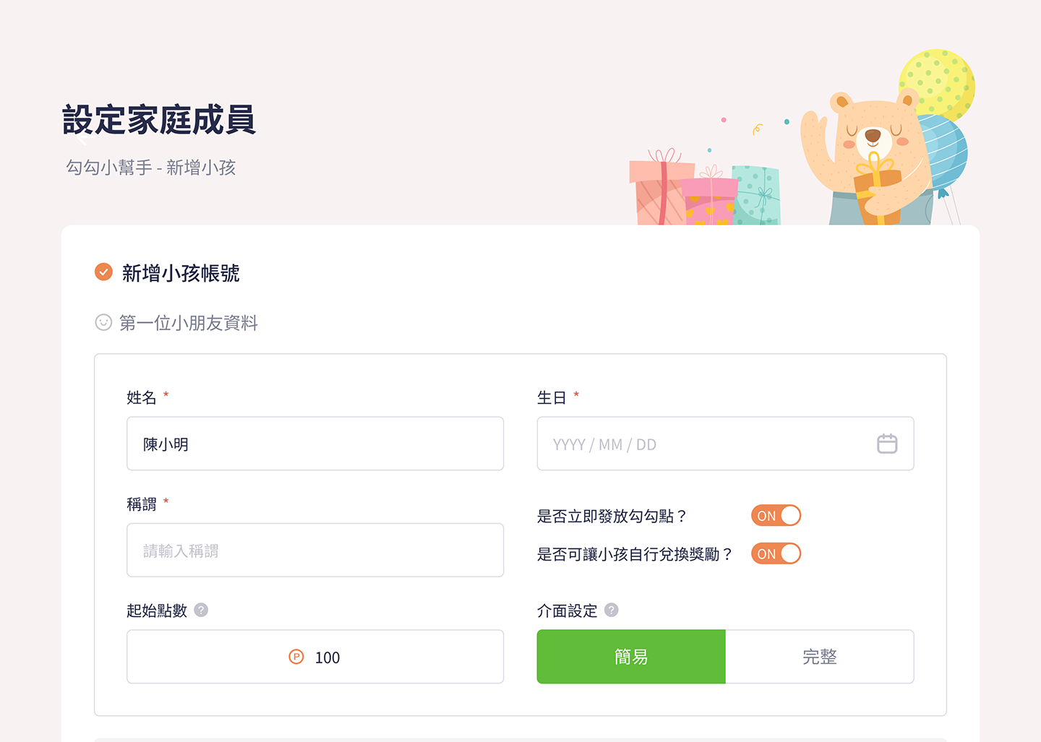Click the 姓名 field containing 陳小明
The height and width of the screenshot is (742, 1041).
tap(315, 444)
